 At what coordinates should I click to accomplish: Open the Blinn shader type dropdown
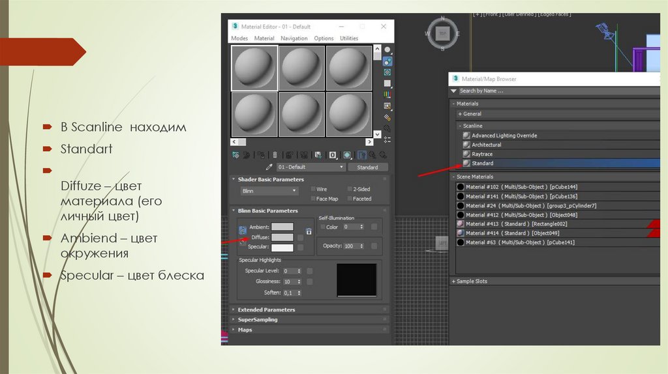269,191
